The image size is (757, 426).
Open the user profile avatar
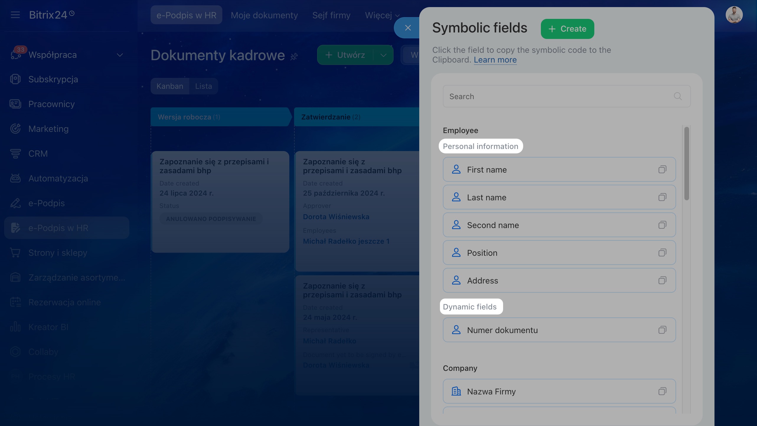(x=734, y=15)
